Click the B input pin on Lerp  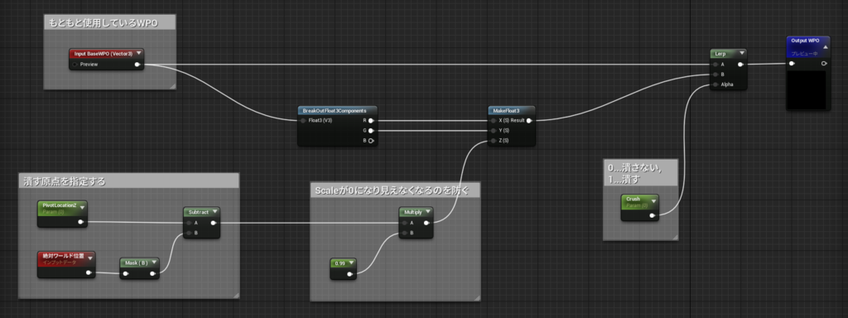[x=715, y=75]
